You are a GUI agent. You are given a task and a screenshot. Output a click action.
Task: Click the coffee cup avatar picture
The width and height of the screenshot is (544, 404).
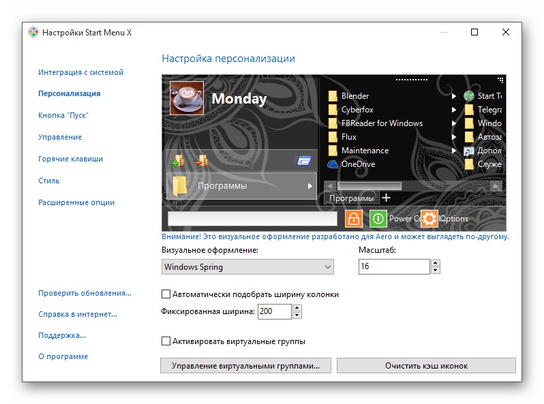tap(187, 98)
